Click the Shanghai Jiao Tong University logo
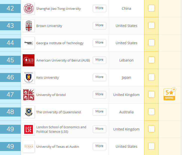The image size is (182, 155). point(28,8)
